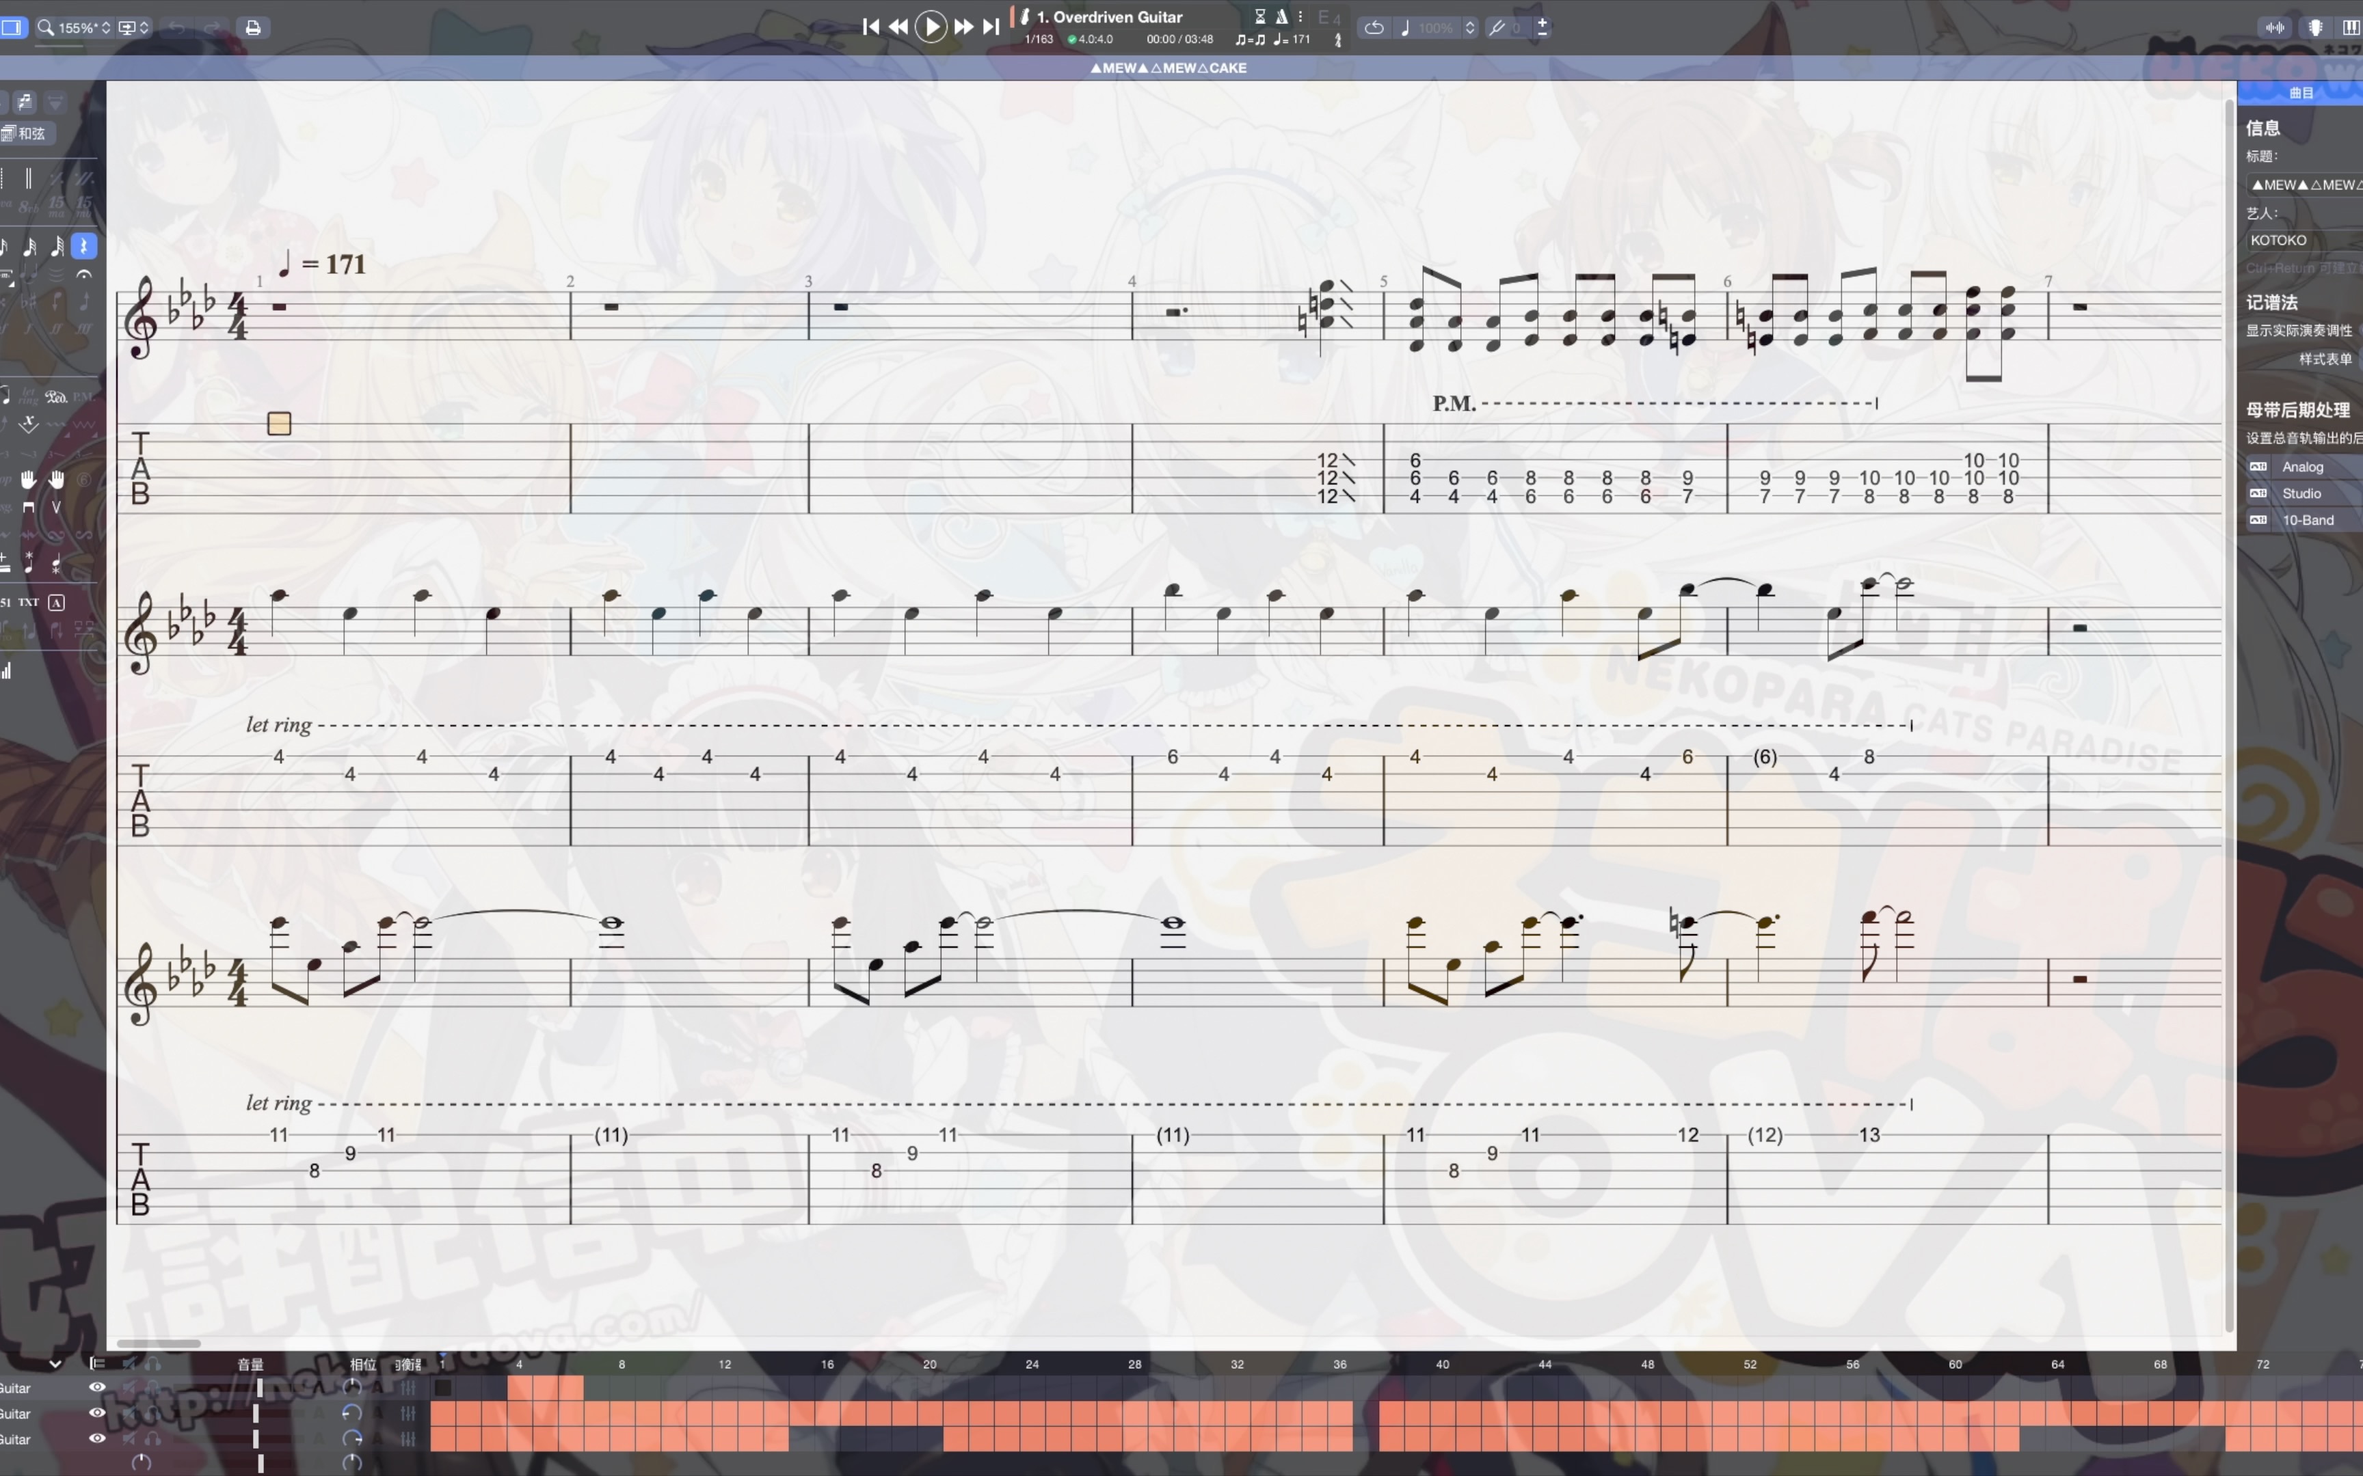Open the equalizer for the first Guitar track

click(x=408, y=1387)
